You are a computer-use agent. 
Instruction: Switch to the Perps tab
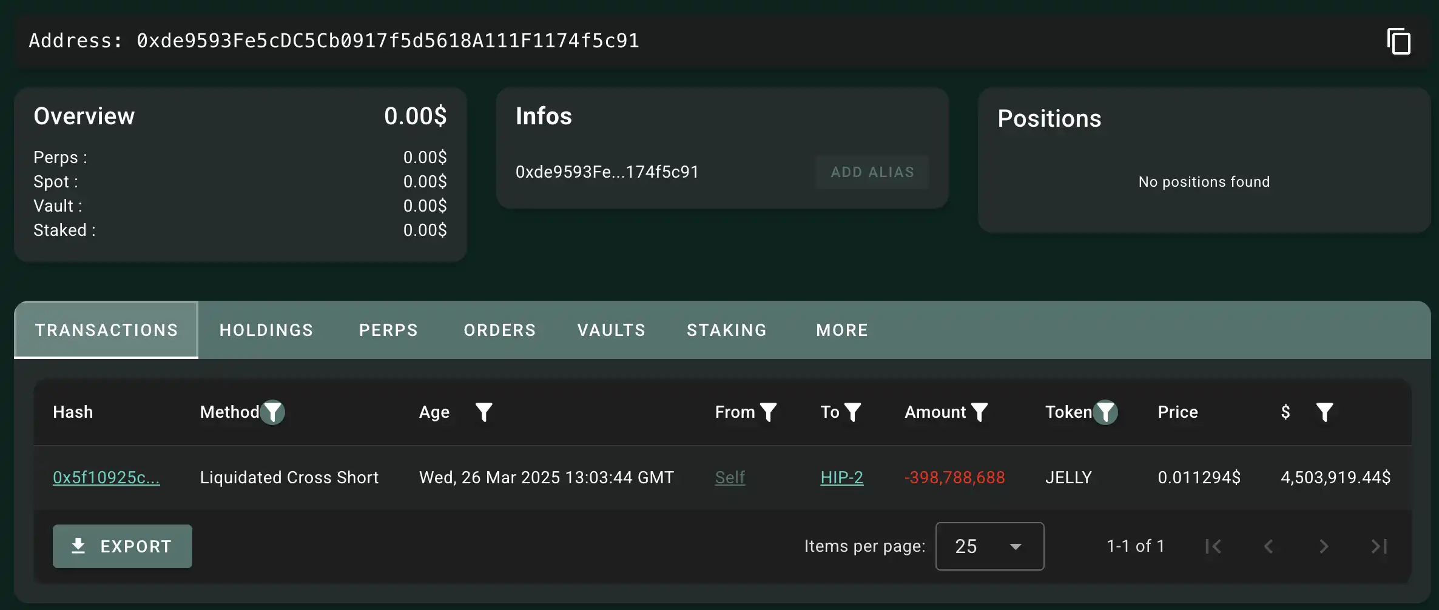pos(388,330)
